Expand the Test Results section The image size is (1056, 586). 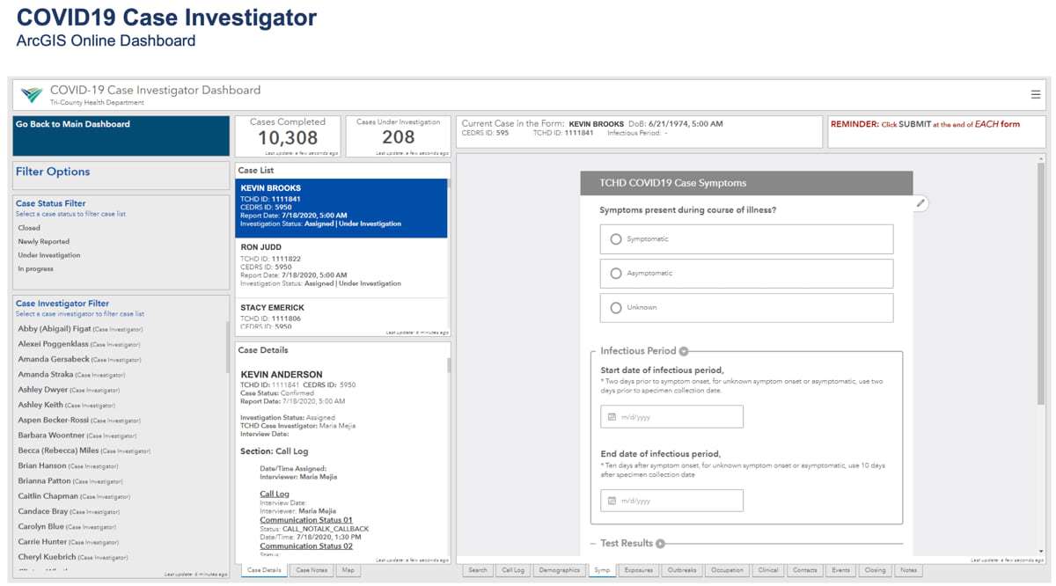660,544
